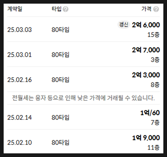The height and width of the screenshot is (157, 167).
Task: Select the 25.03.03 contract date
Action: (x=20, y=30)
